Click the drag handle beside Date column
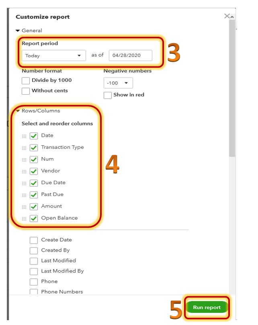Screen dimensions: 258x325 [x=23, y=135]
